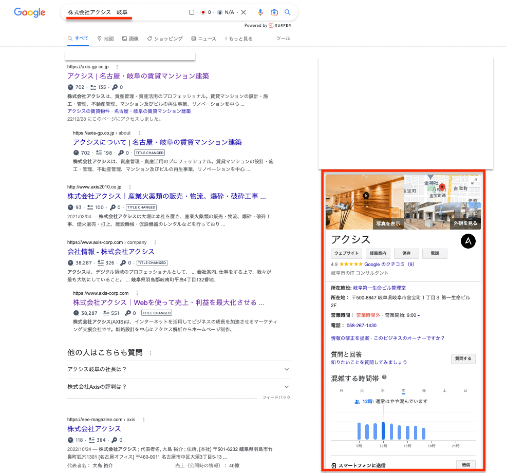Click the アクシス round A logo
This screenshot has height=473, width=506.
[x=468, y=241]
